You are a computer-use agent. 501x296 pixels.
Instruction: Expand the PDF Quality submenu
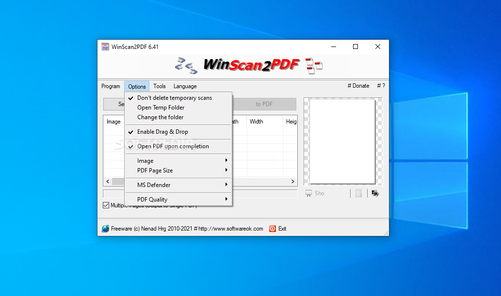178,200
